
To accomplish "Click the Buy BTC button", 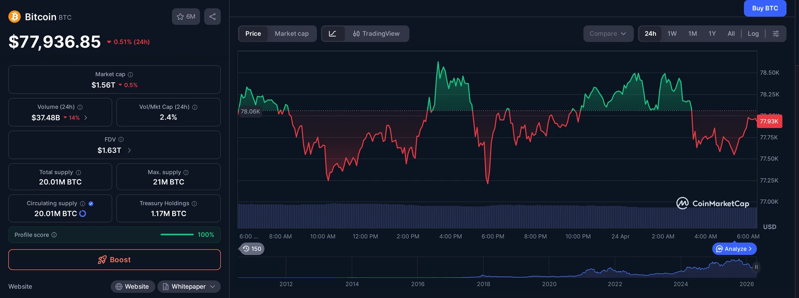I will (x=765, y=8).
